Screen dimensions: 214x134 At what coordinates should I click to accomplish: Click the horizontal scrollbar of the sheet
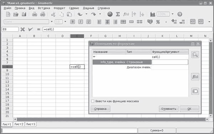[111, 119]
